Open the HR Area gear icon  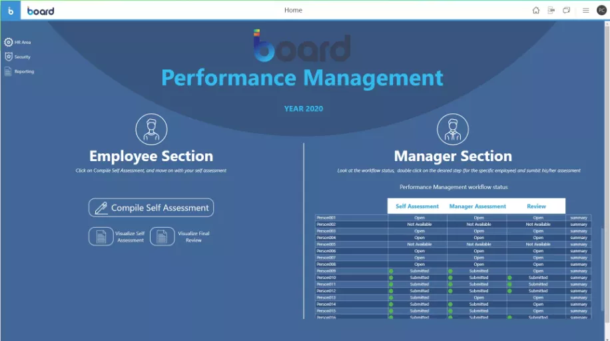9,42
